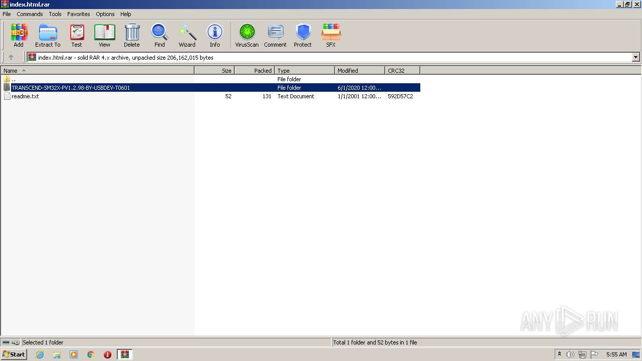Open the Commands menu
The image size is (642, 361).
pos(30,14)
